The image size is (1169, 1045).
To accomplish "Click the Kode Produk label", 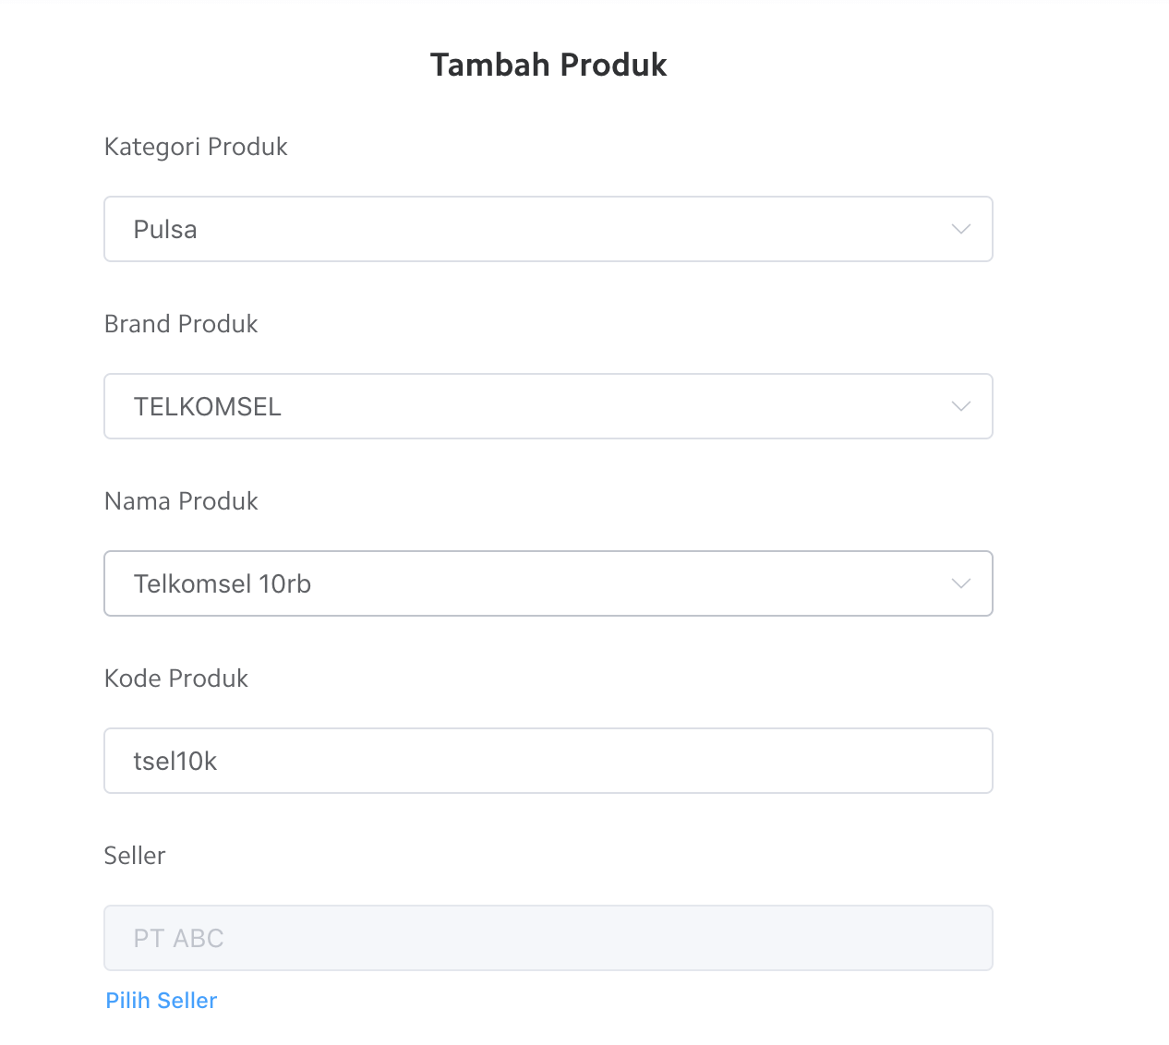I will (x=176, y=679).
